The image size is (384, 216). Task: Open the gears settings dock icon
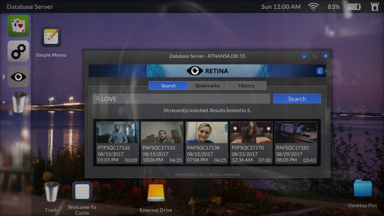coord(18,51)
